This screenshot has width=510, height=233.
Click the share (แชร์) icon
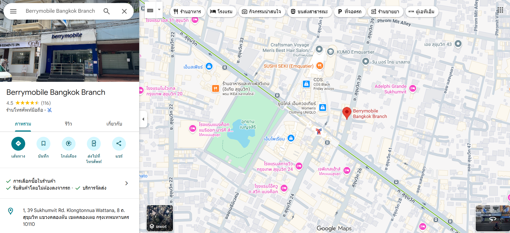tap(119, 143)
